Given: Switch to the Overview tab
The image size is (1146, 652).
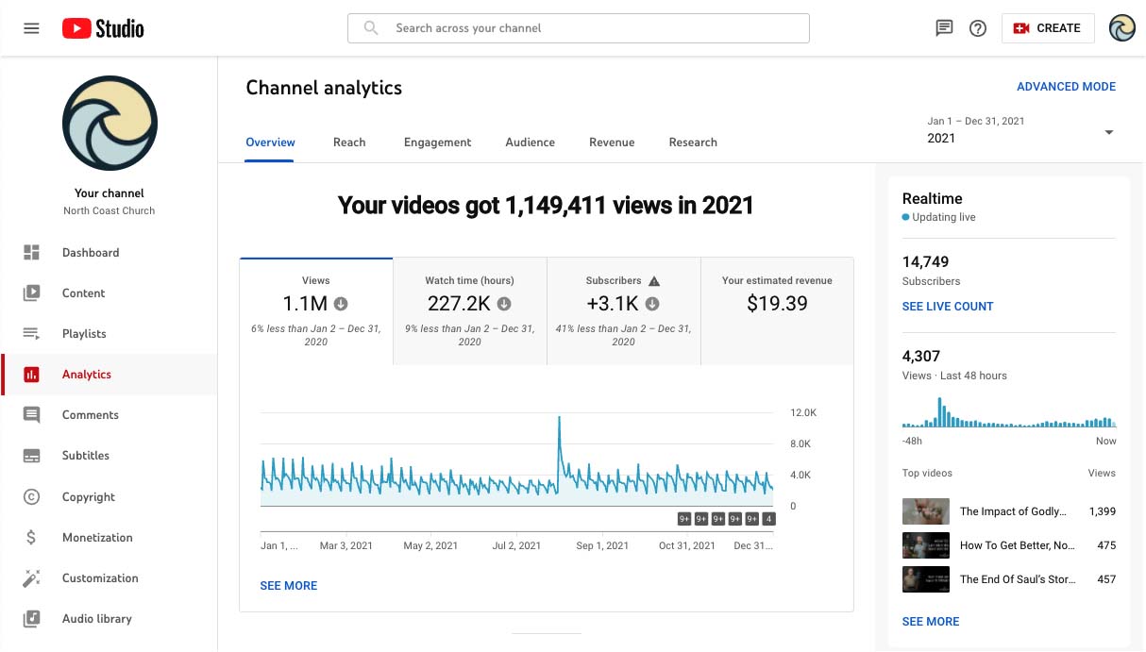Looking at the screenshot, I should [270, 142].
